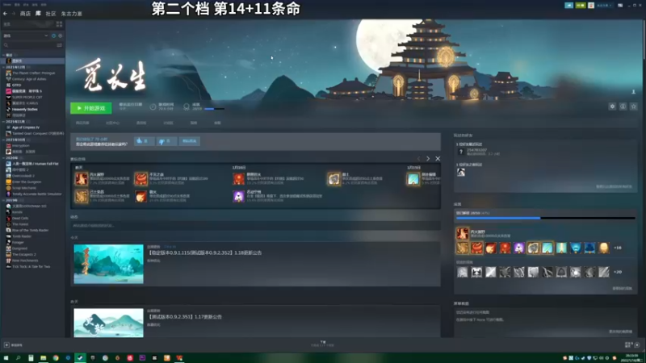Show +16 more unlocked achievements
Screen dimensions: 646x363
click(618, 248)
